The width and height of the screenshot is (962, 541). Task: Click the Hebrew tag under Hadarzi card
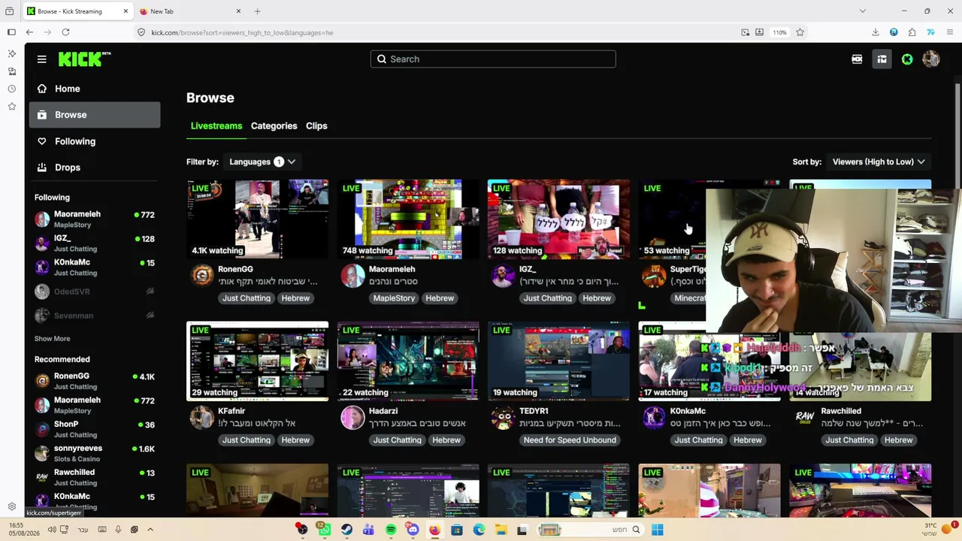click(x=446, y=440)
